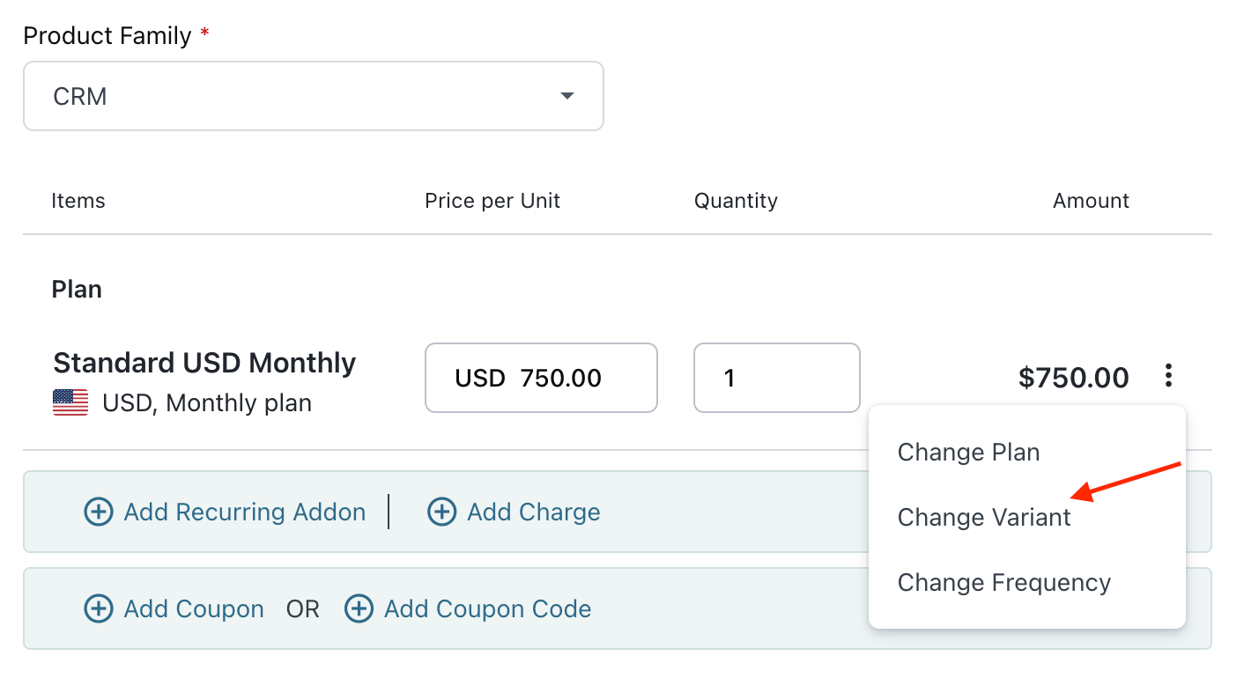
Task: Click the Price per Unit column header
Action: [x=492, y=201]
